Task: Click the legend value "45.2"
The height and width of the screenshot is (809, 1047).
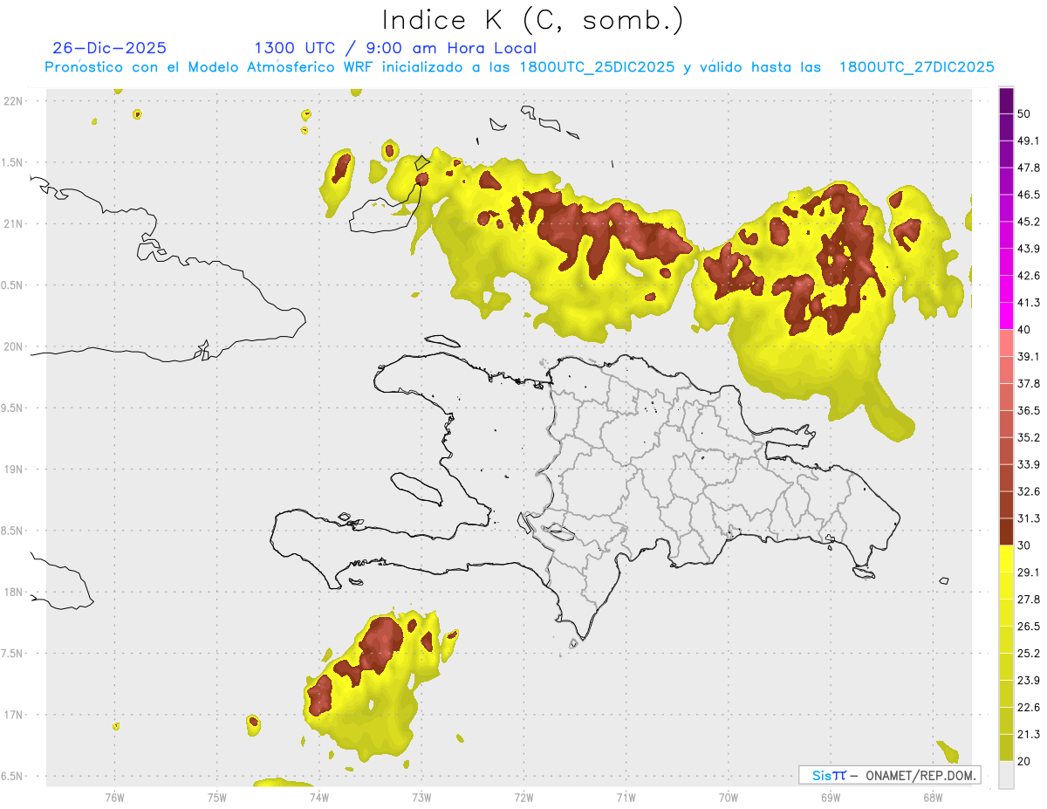Action: tap(1028, 222)
